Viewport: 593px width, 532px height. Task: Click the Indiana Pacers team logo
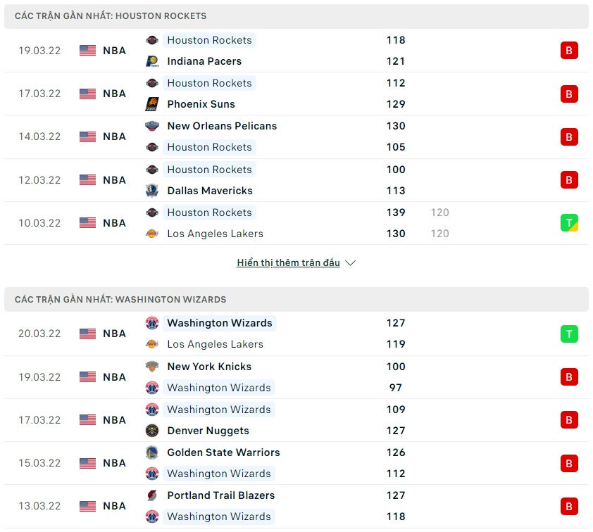(x=152, y=61)
